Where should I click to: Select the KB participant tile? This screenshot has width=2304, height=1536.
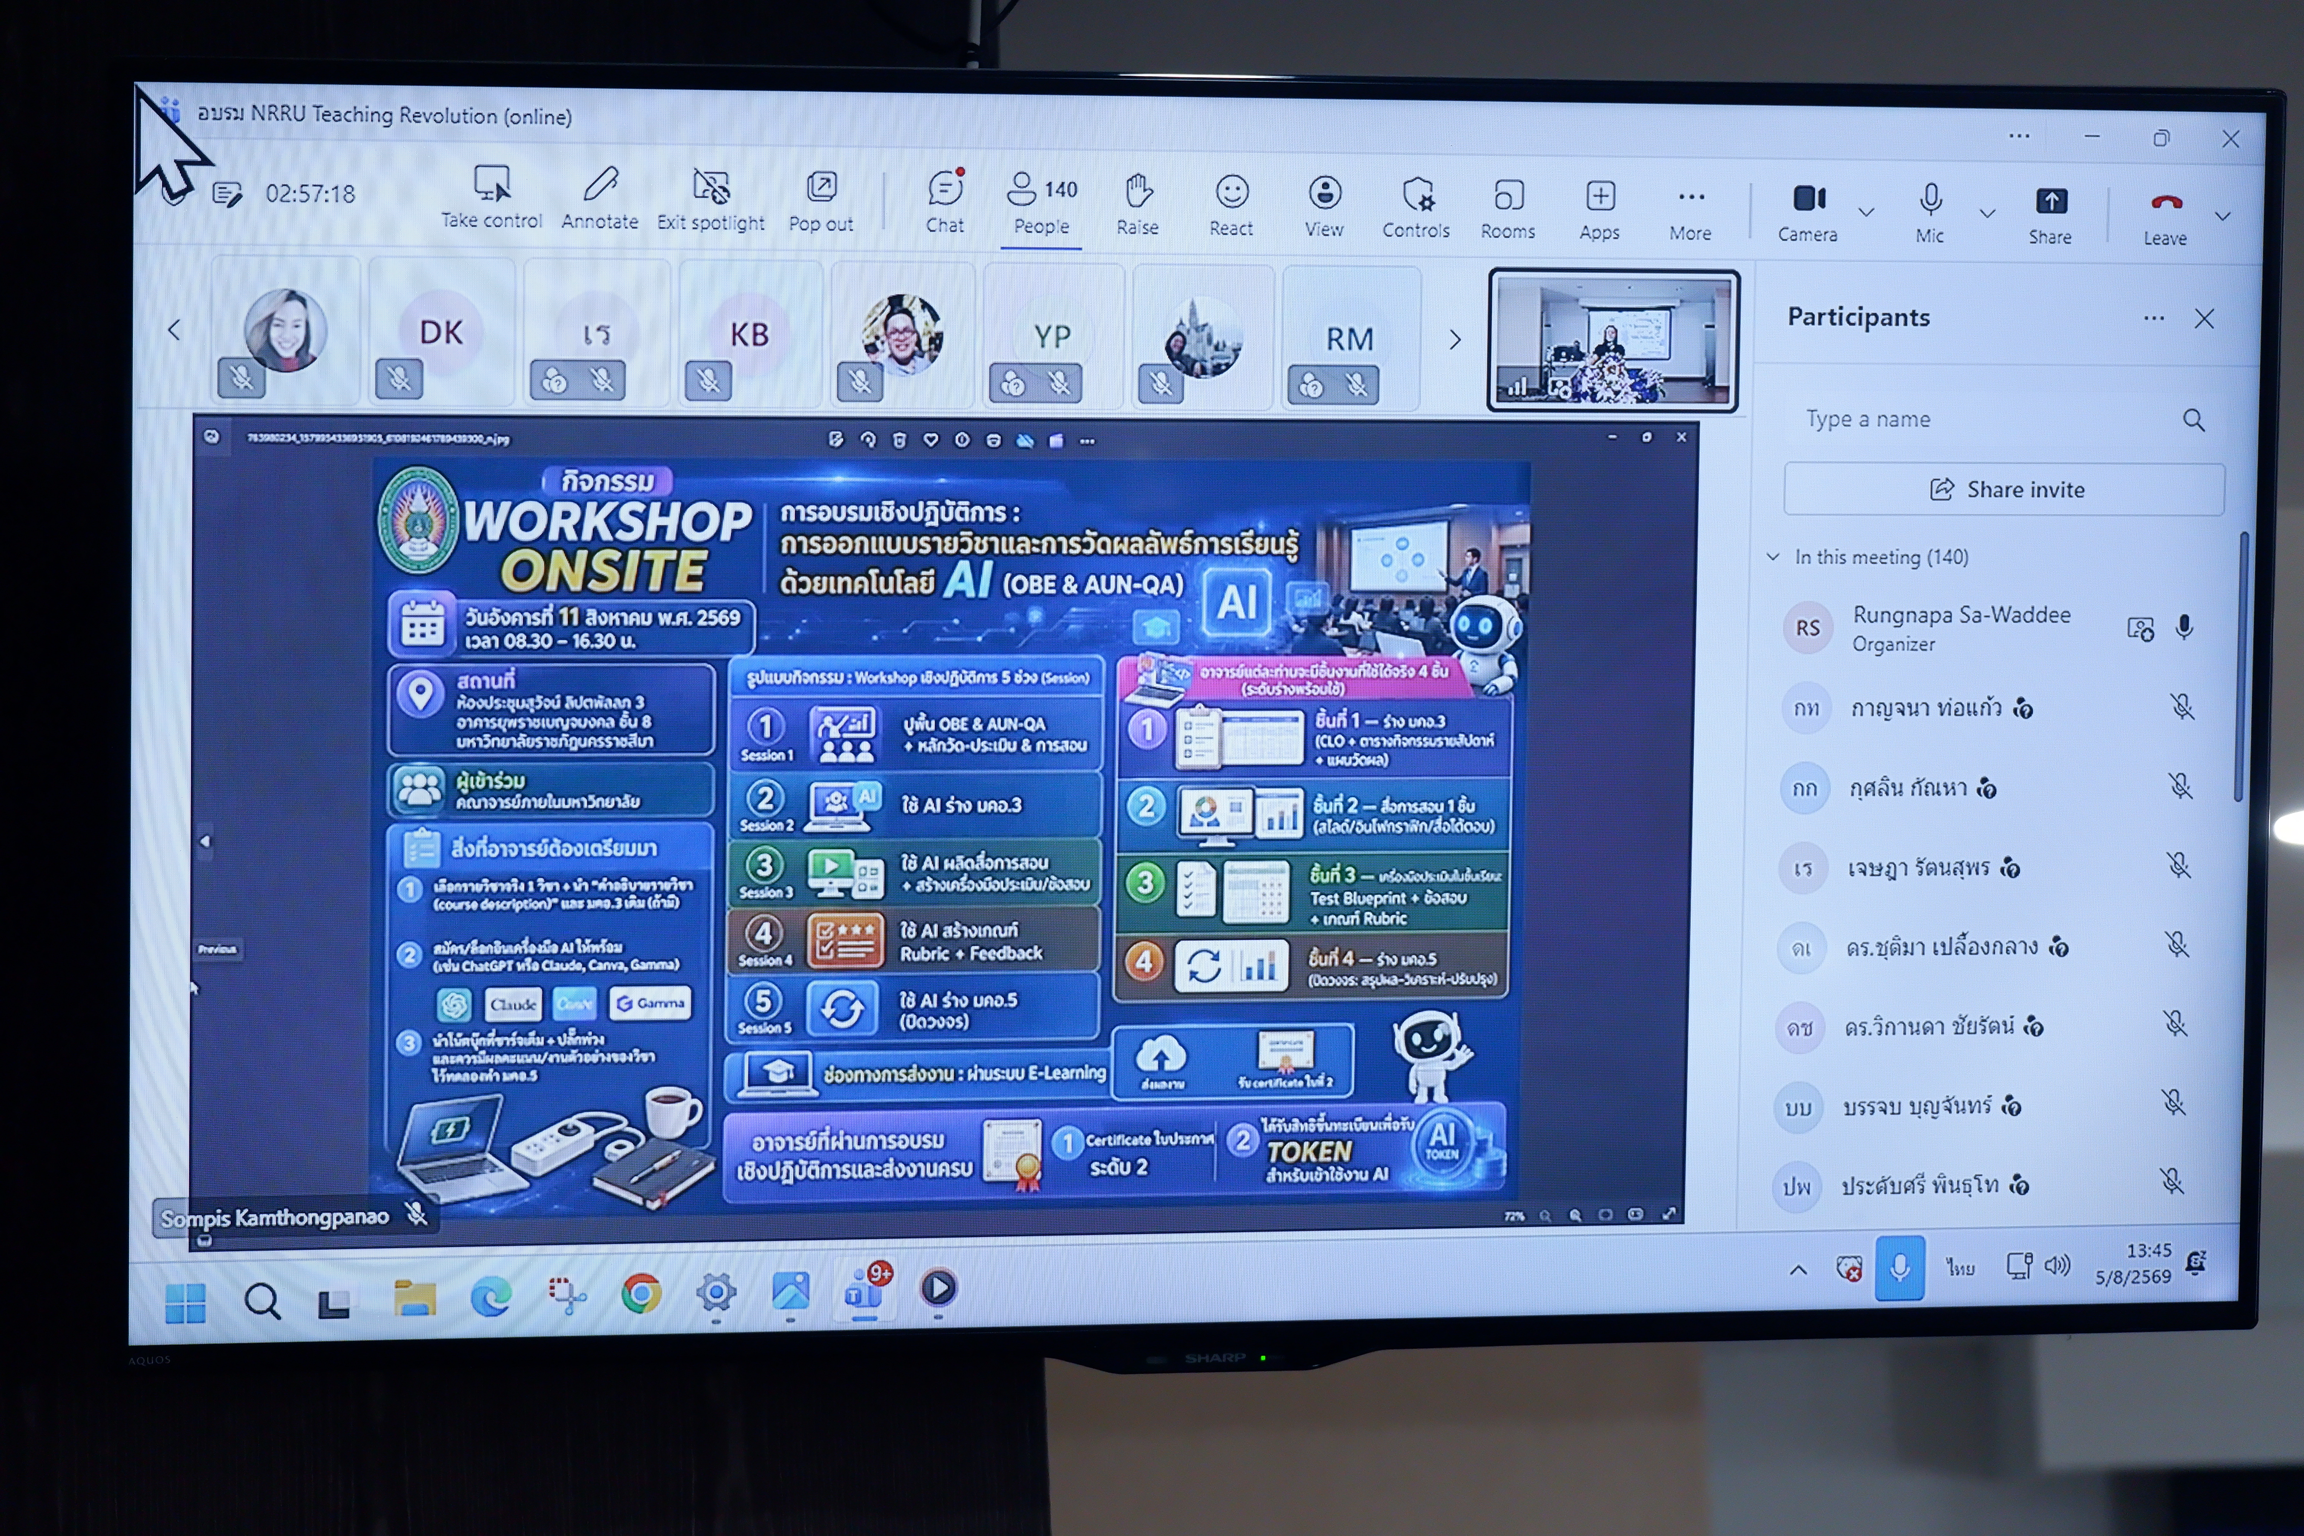tap(750, 334)
